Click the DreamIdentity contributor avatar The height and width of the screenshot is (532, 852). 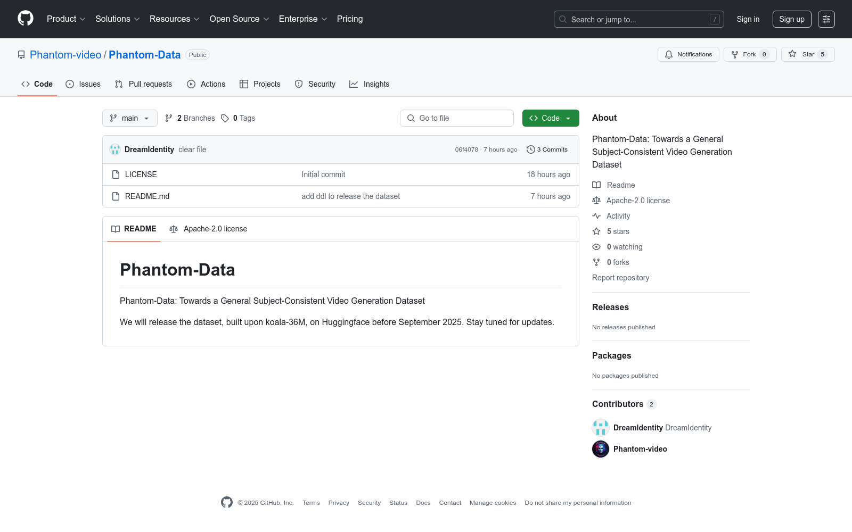tap(601, 428)
